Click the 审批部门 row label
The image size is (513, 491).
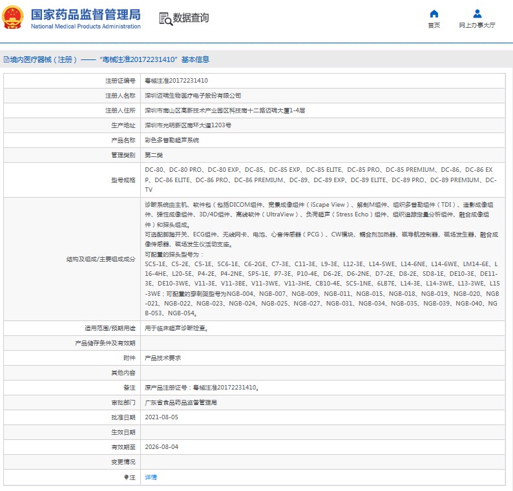pyautogui.click(x=123, y=402)
